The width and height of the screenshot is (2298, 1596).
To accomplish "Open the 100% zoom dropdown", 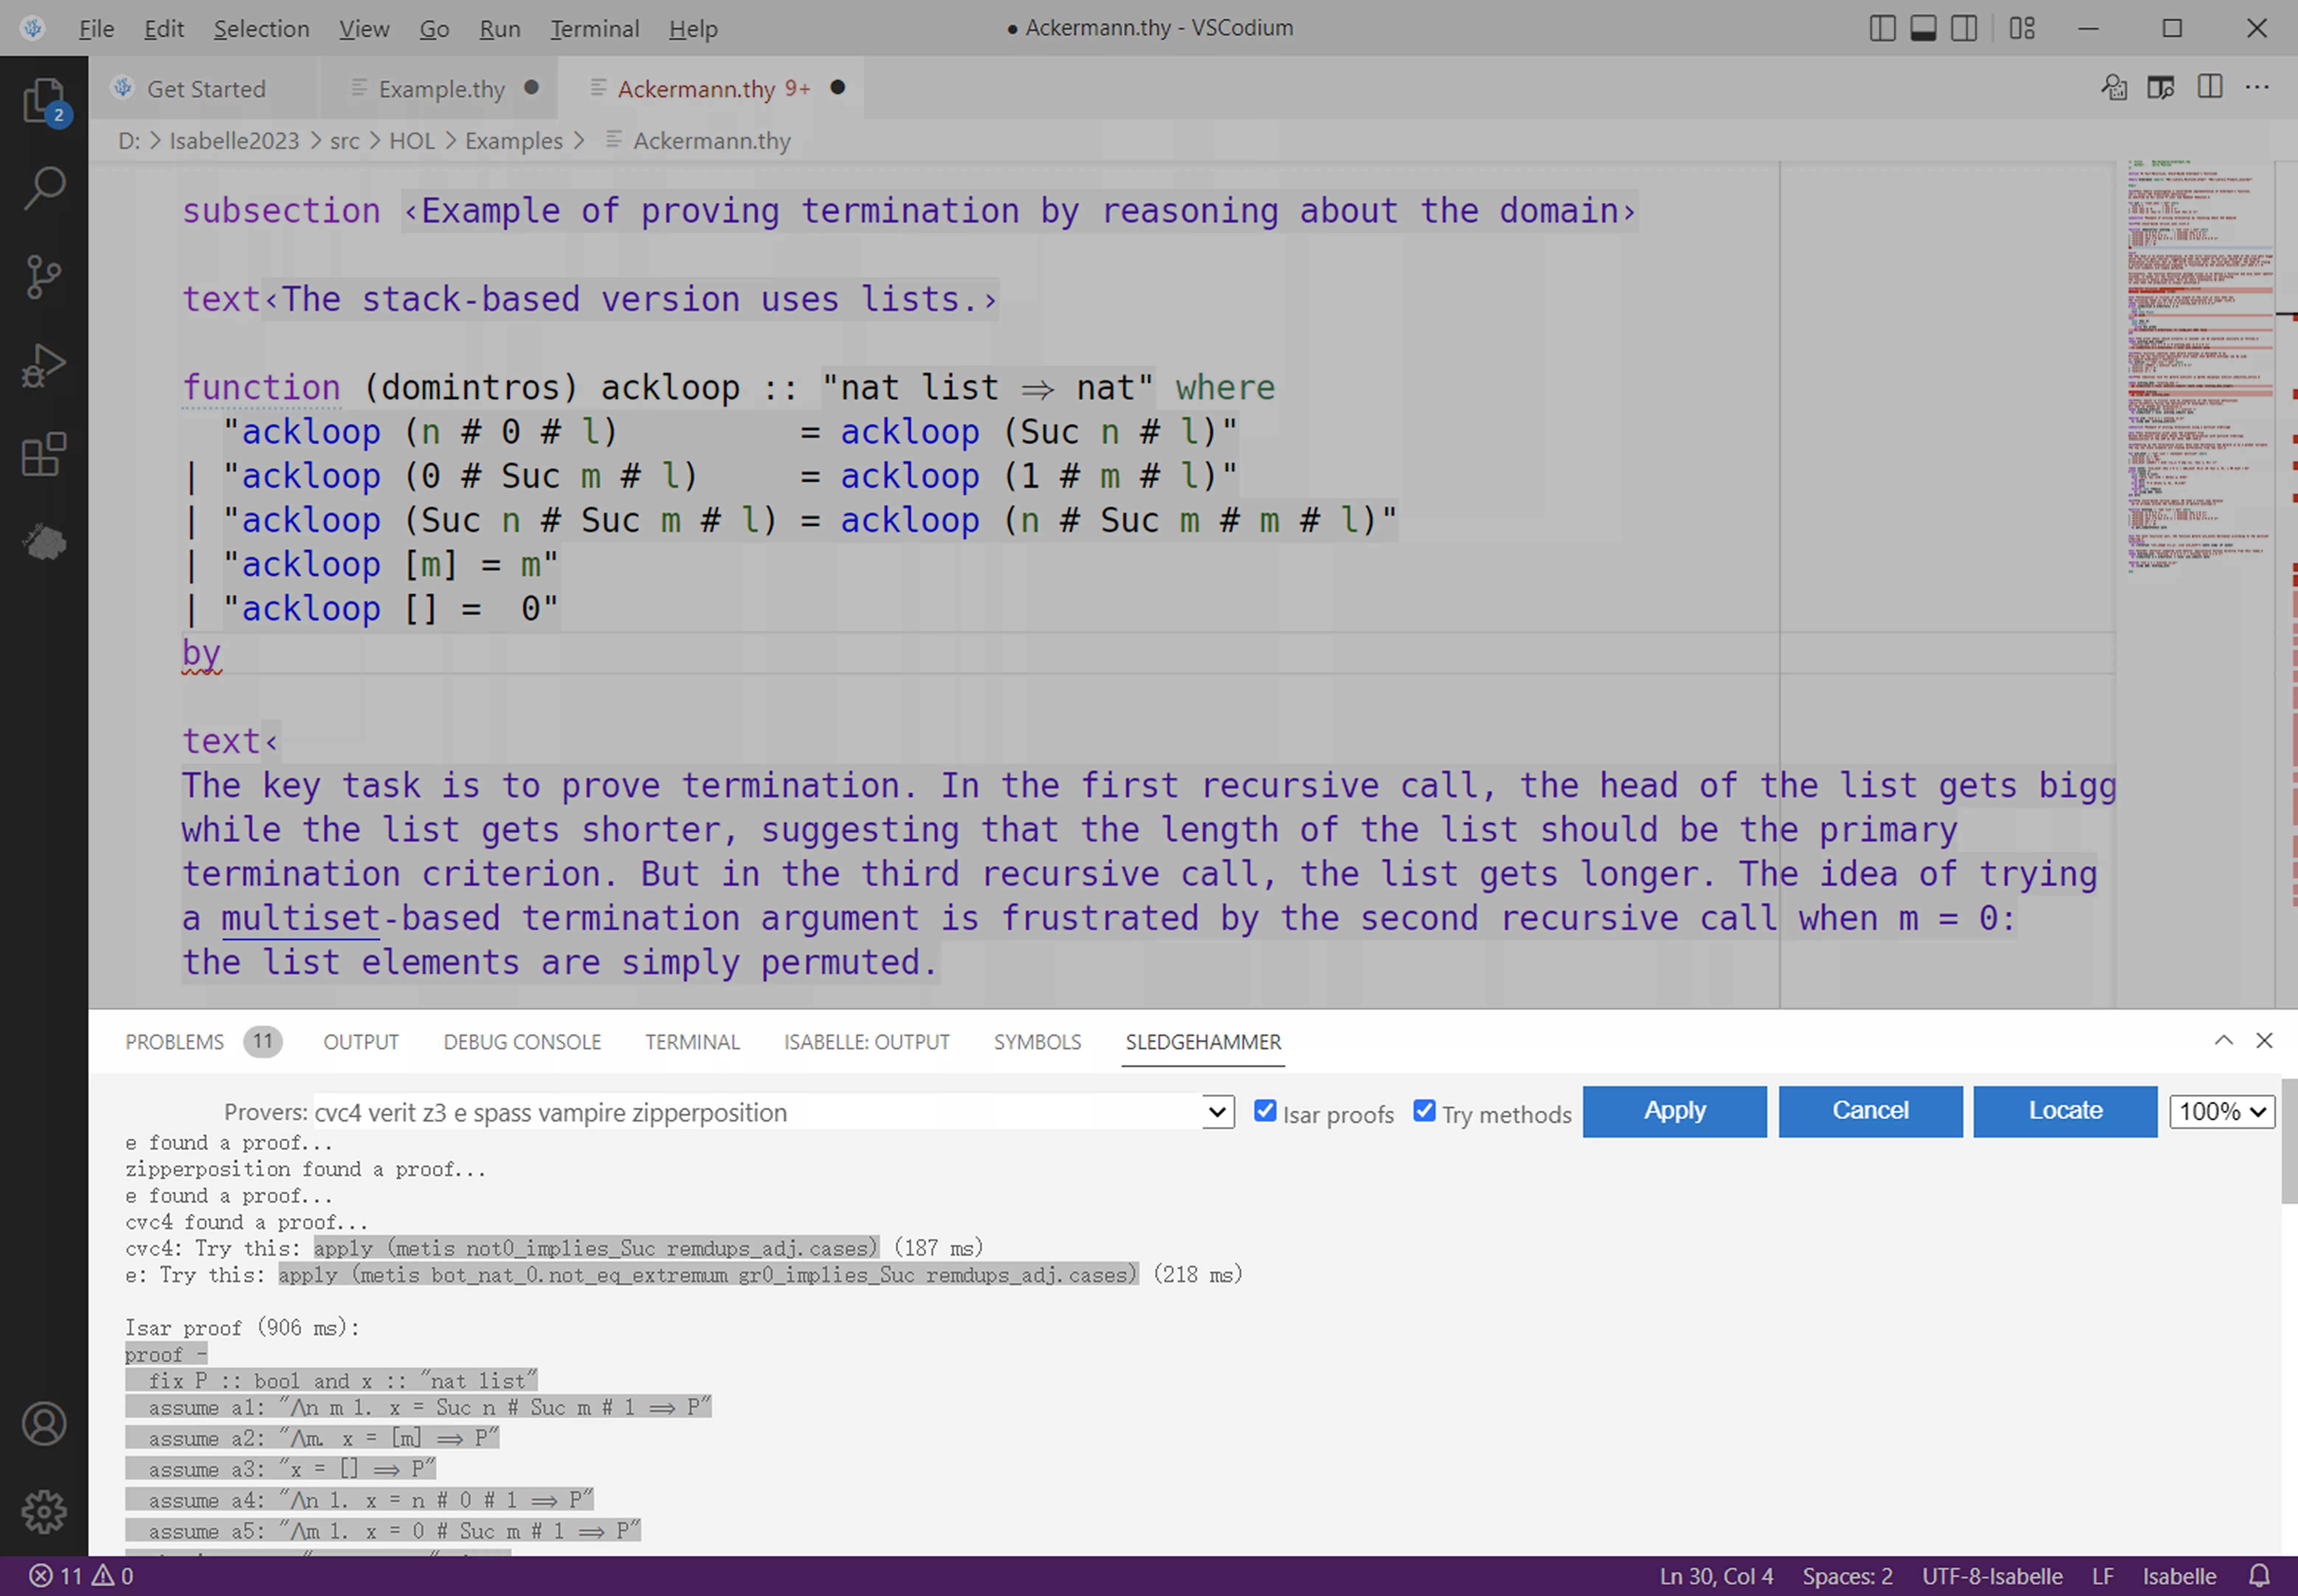I will pos(2222,1112).
